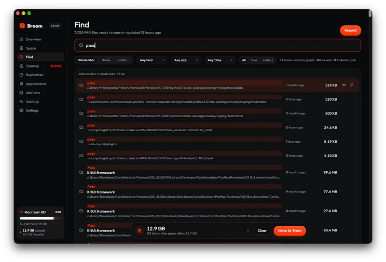Click the folder icon of the 99.6 MB result

coord(81,172)
